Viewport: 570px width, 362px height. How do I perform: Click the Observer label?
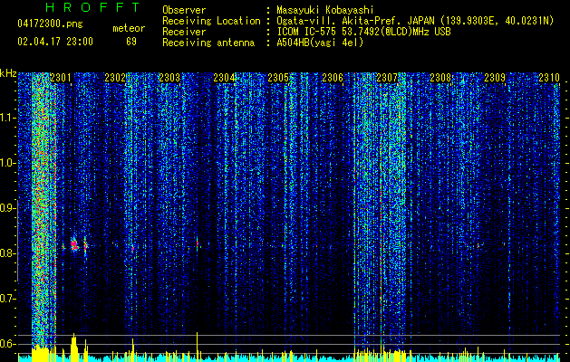pos(184,10)
